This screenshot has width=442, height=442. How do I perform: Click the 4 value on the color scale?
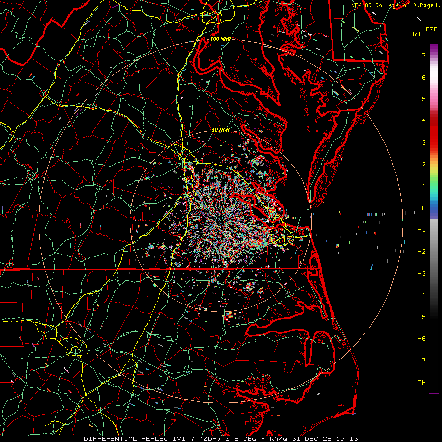point(424,121)
